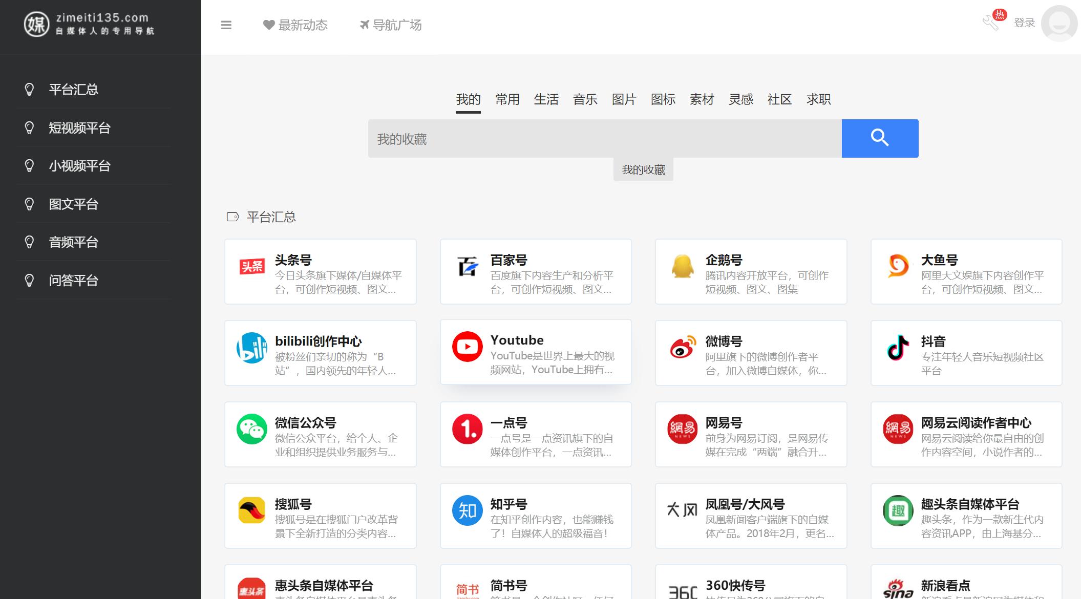This screenshot has height=599, width=1081.
Task: Click the 登录 login link
Action: coord(1024,23)
